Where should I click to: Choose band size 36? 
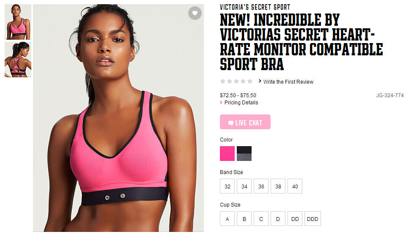(261, 186)
